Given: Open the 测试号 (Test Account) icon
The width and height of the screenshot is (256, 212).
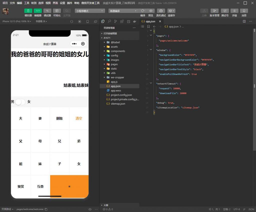Looking at the screenshot, I should (x=225, y=11).
